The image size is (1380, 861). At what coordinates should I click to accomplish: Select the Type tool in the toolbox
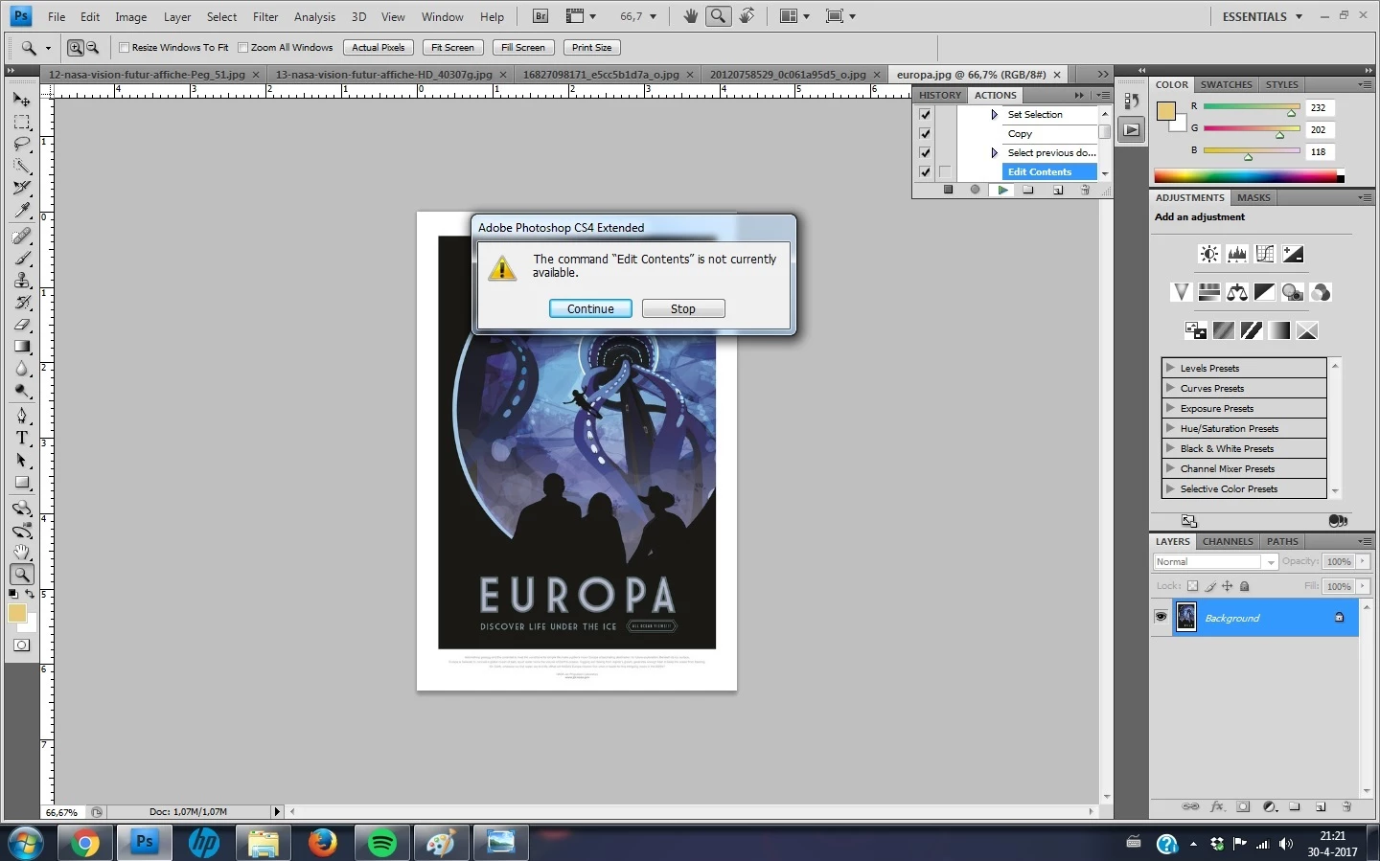point(22,439)
